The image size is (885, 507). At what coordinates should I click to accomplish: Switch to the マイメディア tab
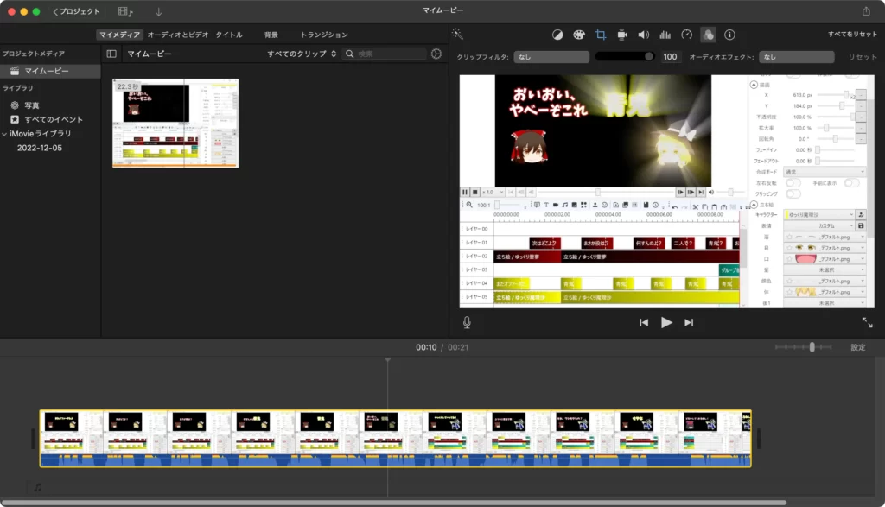[119, 35]
